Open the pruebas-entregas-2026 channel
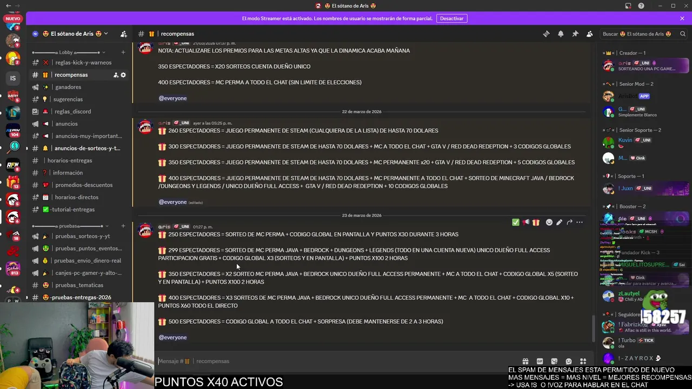The width and height of the screenshot is (692, 389). pyautogui.click(x=79, y=297)
